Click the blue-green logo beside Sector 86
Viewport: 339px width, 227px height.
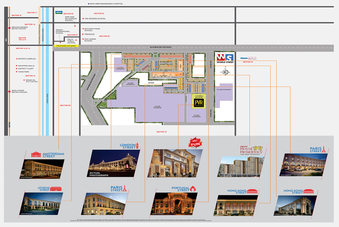pos(59,13)
